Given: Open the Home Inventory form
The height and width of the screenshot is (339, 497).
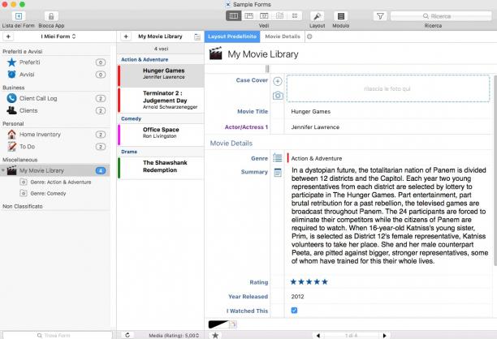Looking at the screenshot, I should tap(55, 135).
